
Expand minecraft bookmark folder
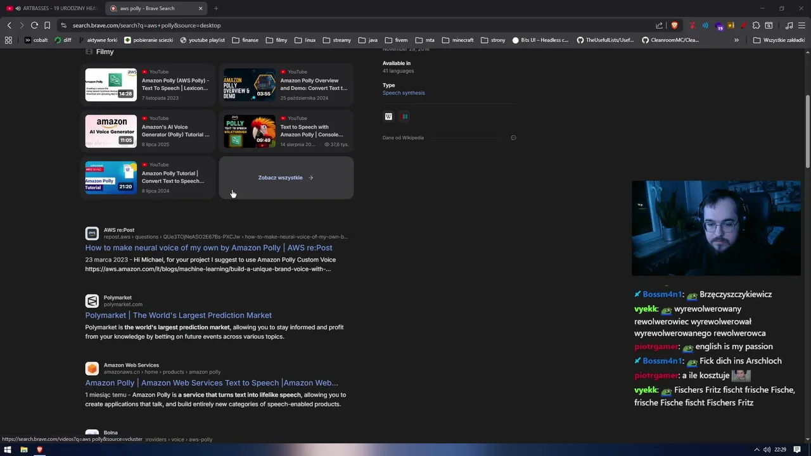coord(458,40)
